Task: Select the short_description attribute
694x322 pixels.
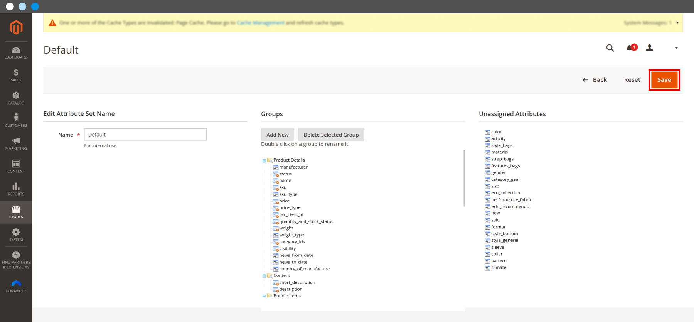Action: pos(297,283)
